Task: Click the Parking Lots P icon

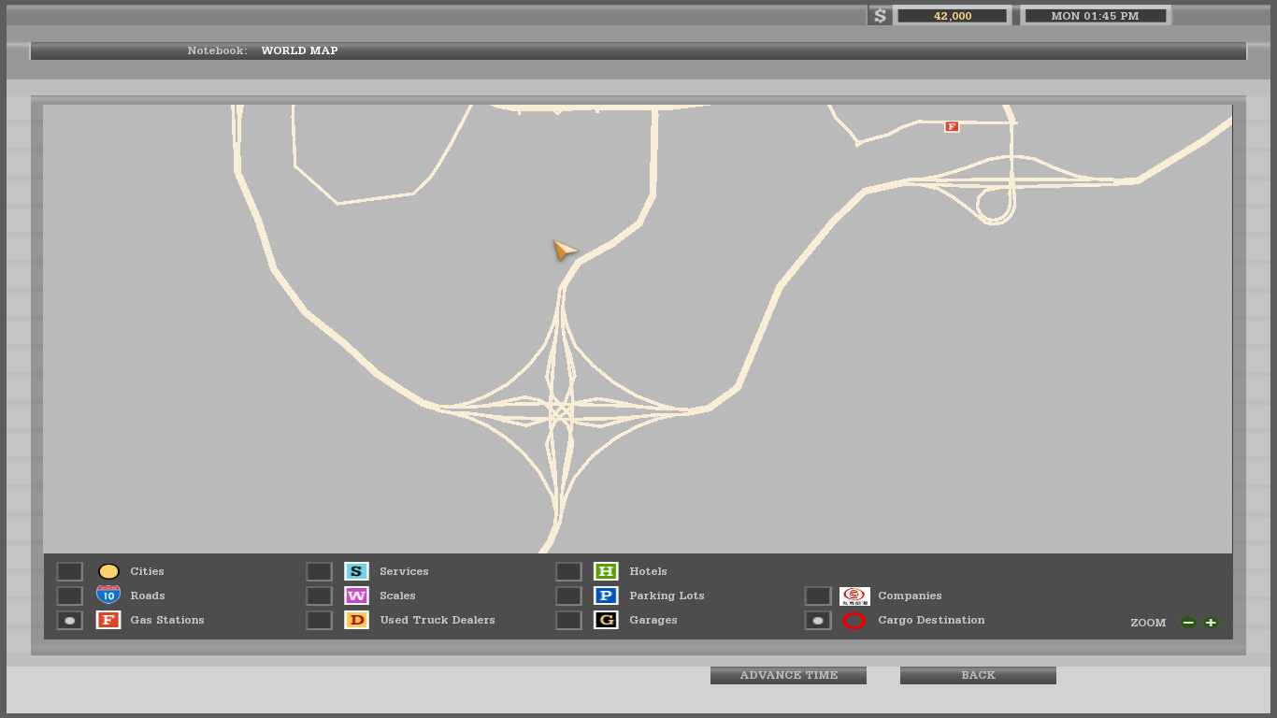Action: click(606, 596)
